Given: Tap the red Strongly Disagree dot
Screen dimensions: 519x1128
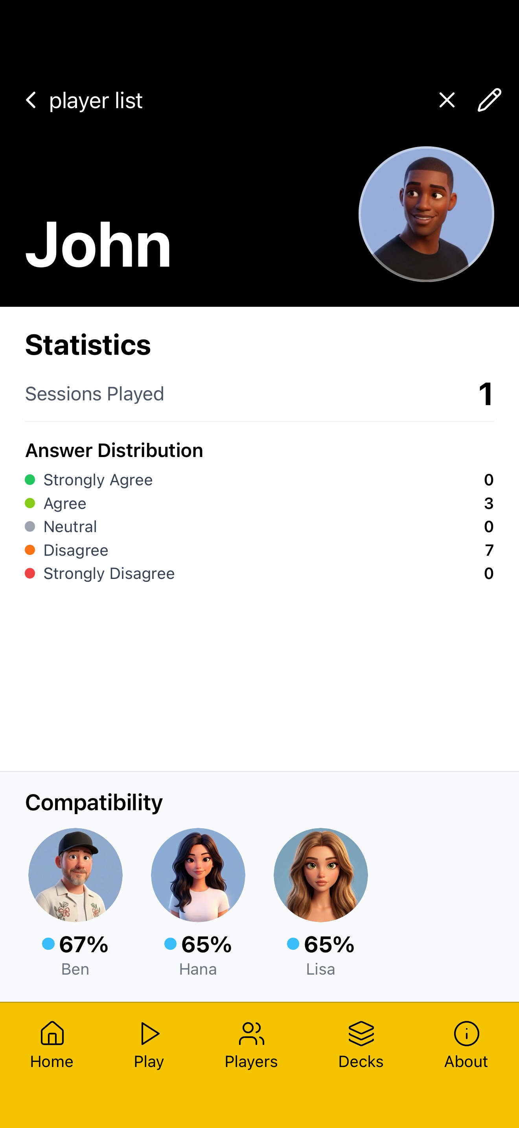Looking at the screenshot, I should pyautogui.click(x=30, y=573).
